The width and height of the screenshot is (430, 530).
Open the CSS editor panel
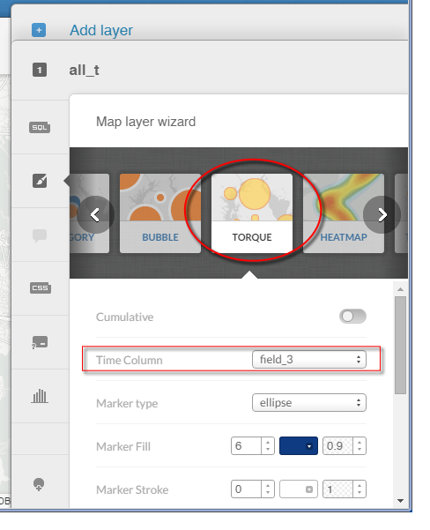[41, 288]
